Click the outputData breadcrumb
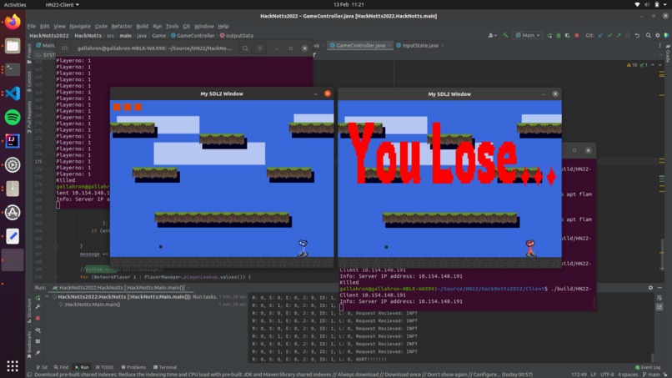This screenshot has width=672, height=378. click(237, 36)
